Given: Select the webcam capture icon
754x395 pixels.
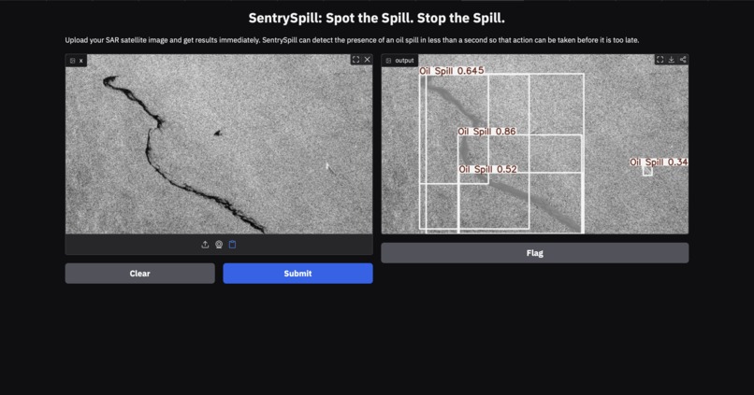Looking at the screenshot, I should click(x=219, y=245).
